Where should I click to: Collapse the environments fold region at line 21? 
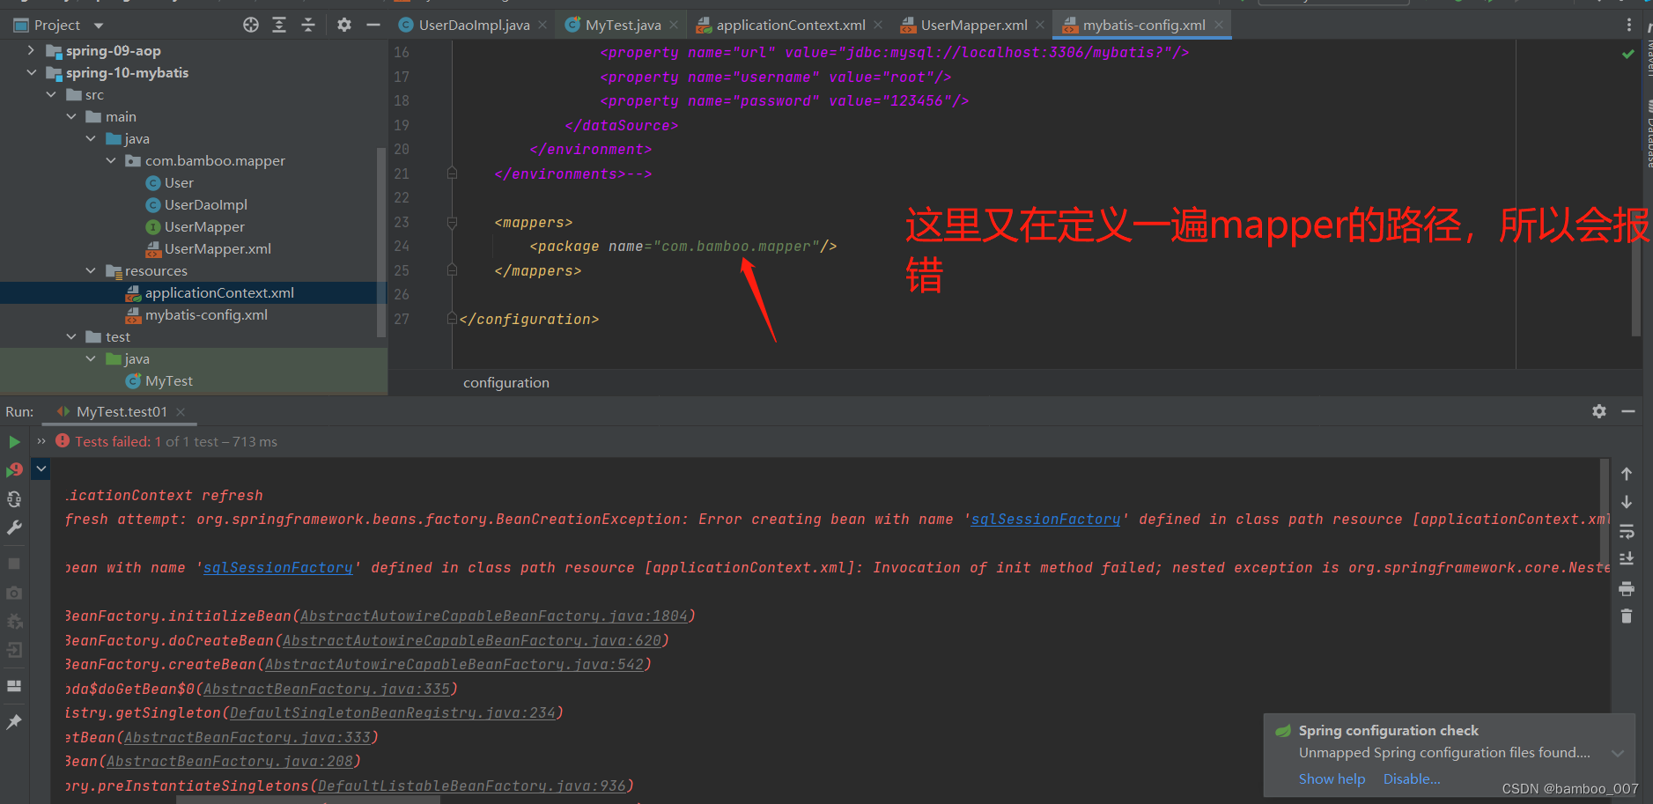point(453,173)
